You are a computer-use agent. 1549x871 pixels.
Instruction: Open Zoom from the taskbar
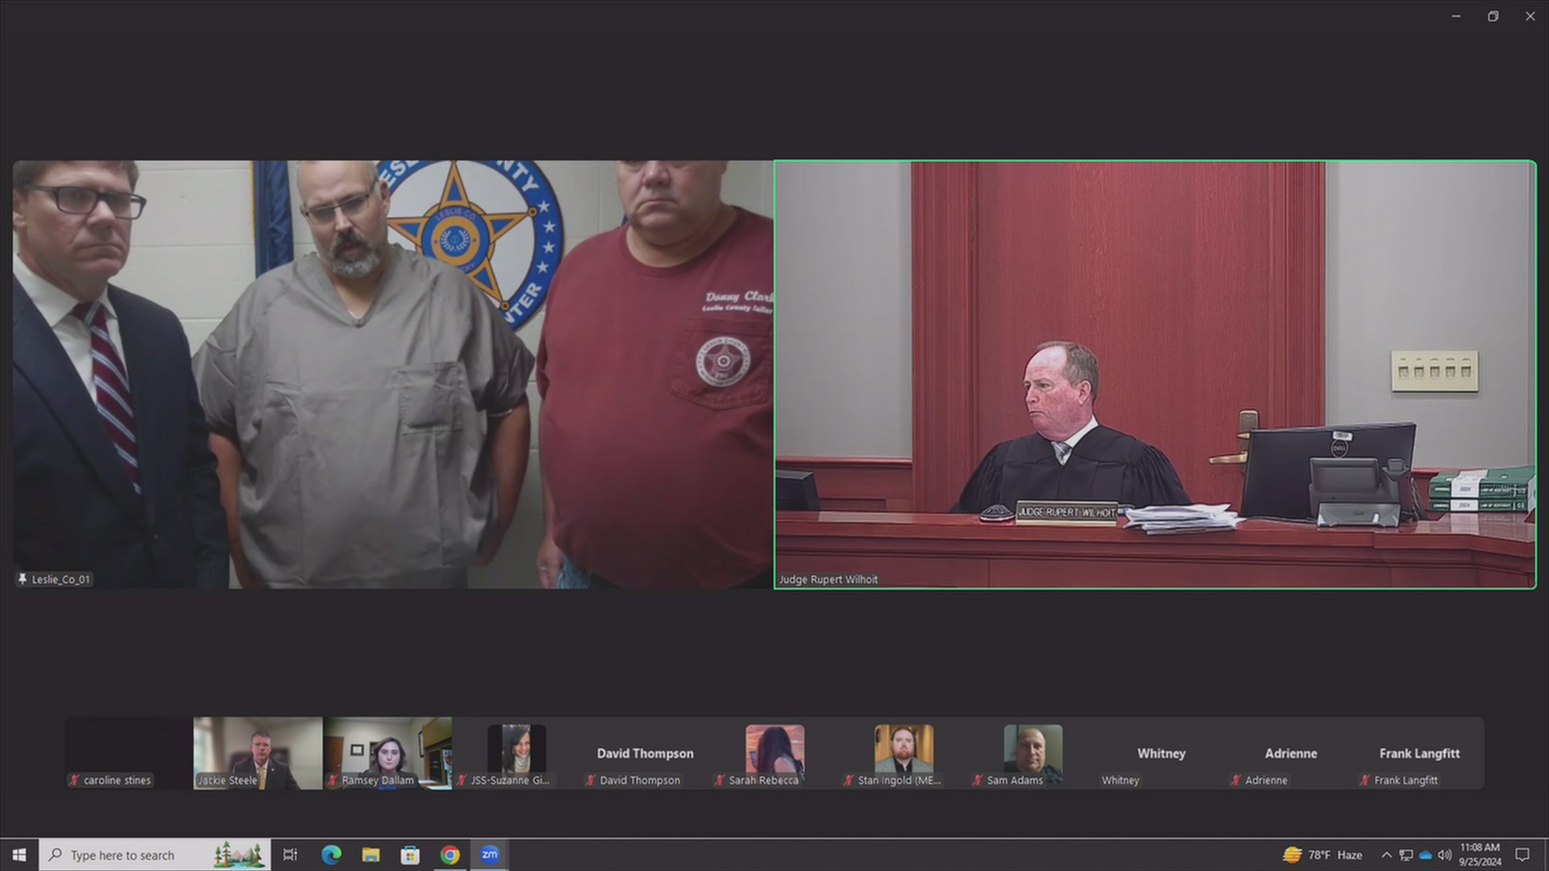pos(489,854)
